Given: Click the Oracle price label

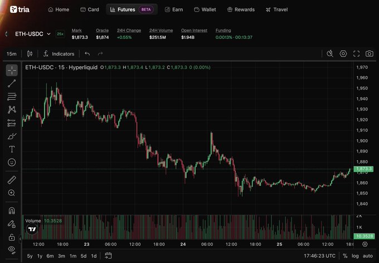Looking at the screenshot, I should pyautogui.click(x=102, y=31).
